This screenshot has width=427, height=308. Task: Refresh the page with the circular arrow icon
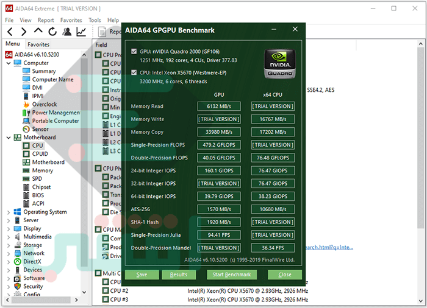click(x=52, y=32)
